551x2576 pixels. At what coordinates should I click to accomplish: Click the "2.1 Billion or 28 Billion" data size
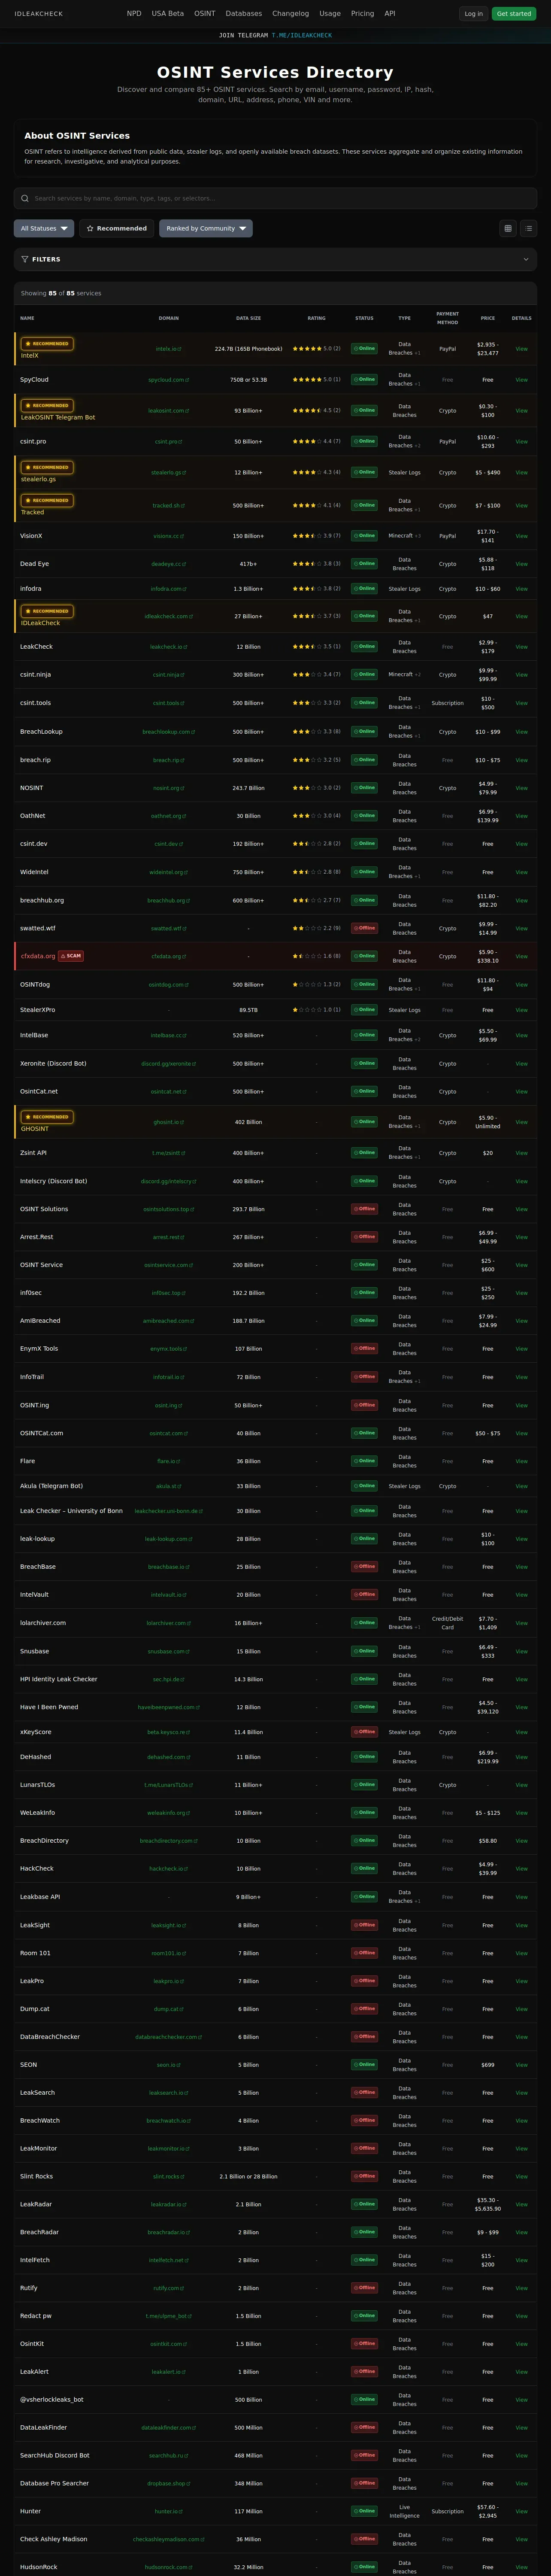[x=249, y=2176]
